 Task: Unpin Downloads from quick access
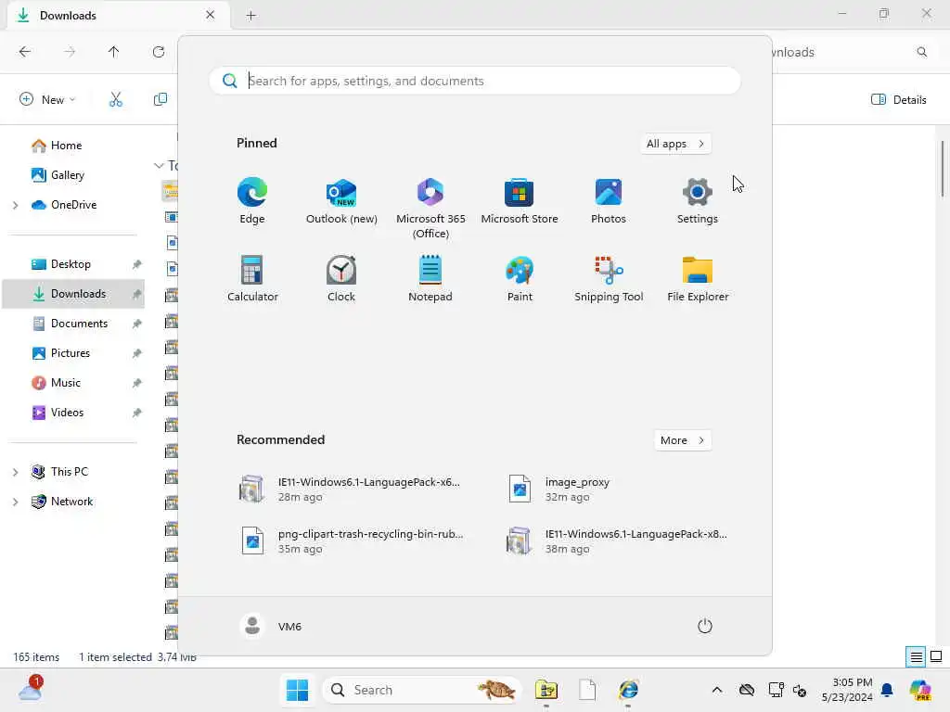pos(137,294)
